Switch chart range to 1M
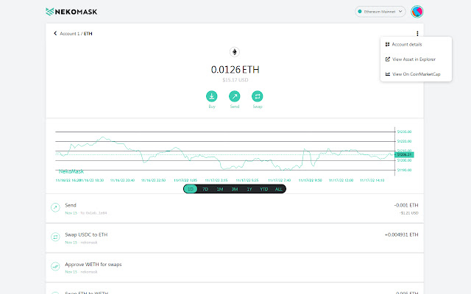Screen dimensions: 471x294 click(x=220, y=189)
